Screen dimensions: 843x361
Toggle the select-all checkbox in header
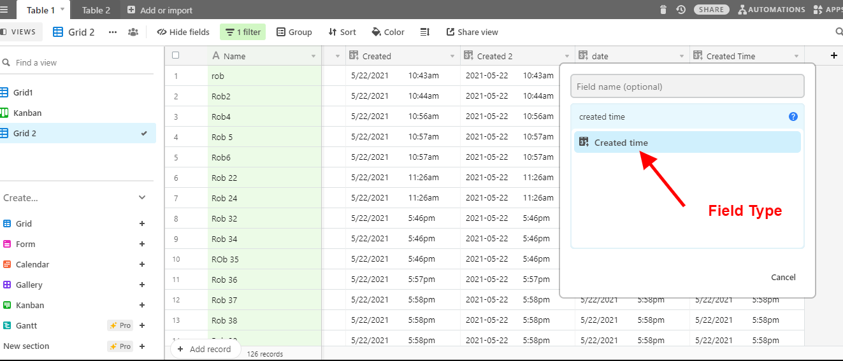tap(176, 56)
